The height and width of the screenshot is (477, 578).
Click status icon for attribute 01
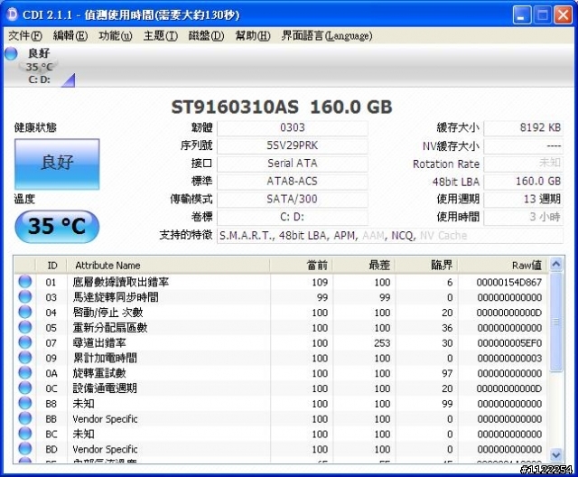pyautogui.click(x=25, y=282)
